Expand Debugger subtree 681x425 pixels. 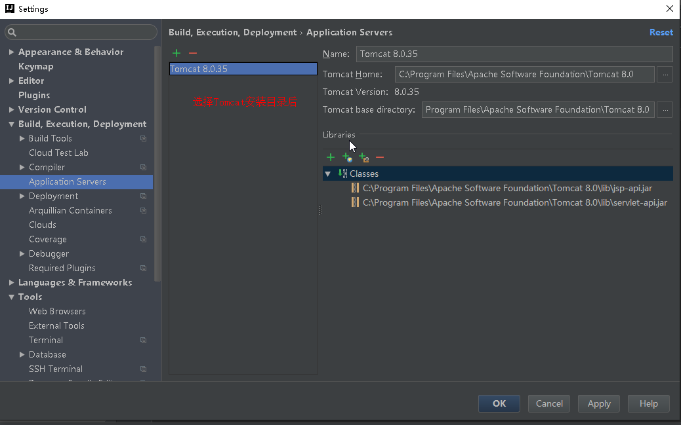pos(22,253)
